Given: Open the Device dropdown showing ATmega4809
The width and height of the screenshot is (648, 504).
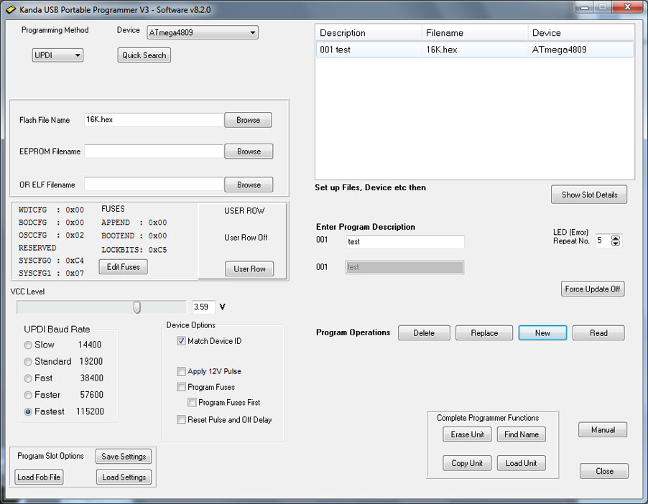Looking at the screenshot, I should point(203,32).
